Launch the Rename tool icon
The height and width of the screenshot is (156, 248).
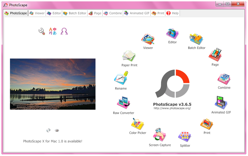[x=121, y=78]
